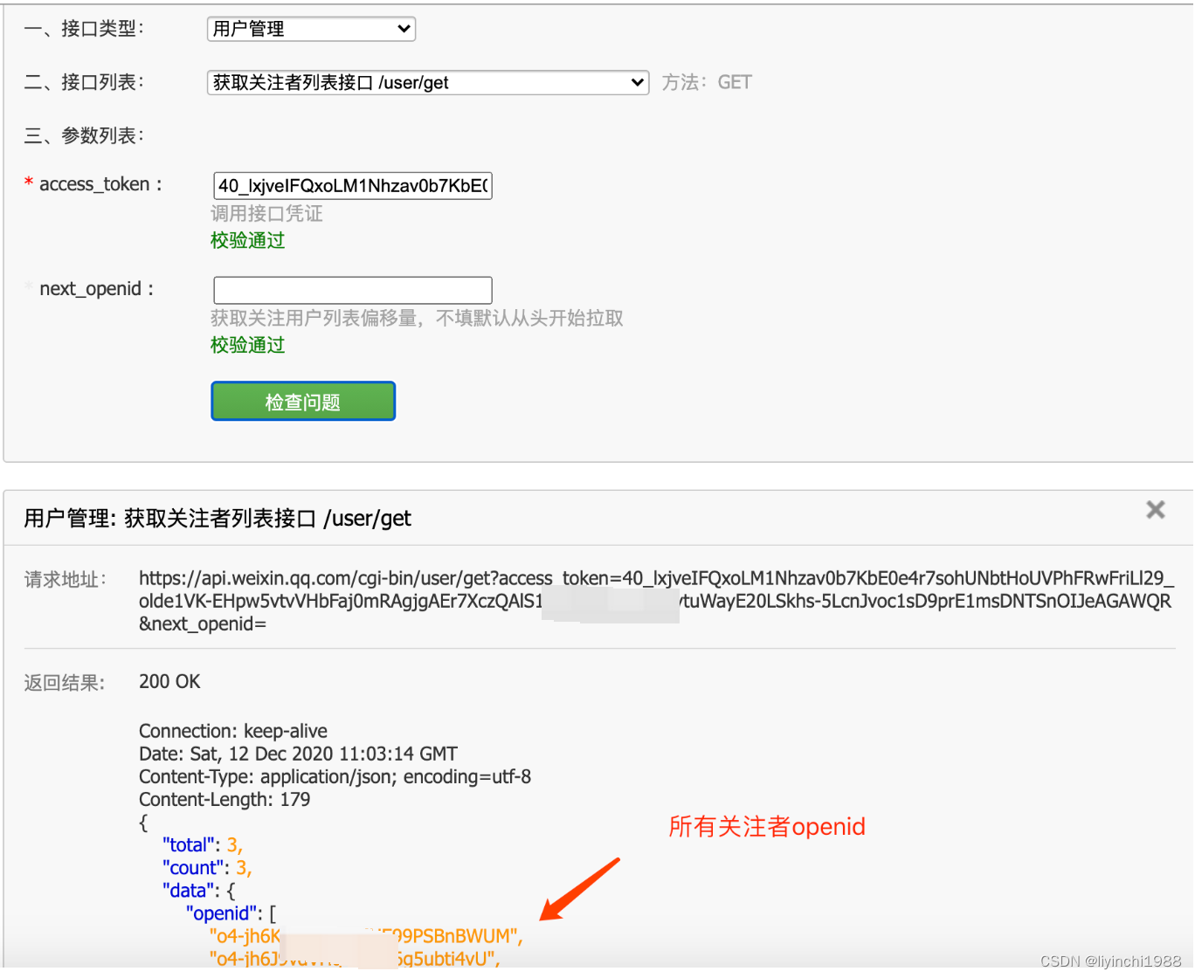Select the "count" key in the JSON output

[192, 868]
